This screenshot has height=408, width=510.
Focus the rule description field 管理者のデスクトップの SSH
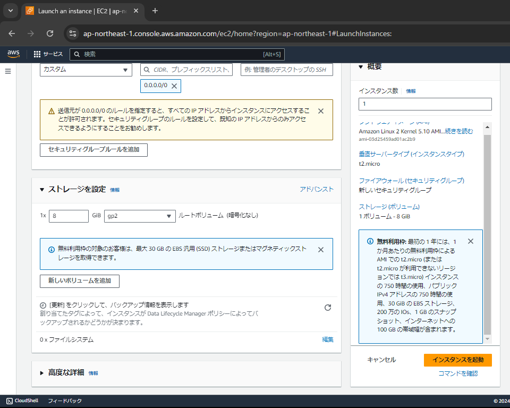(286, 70)
